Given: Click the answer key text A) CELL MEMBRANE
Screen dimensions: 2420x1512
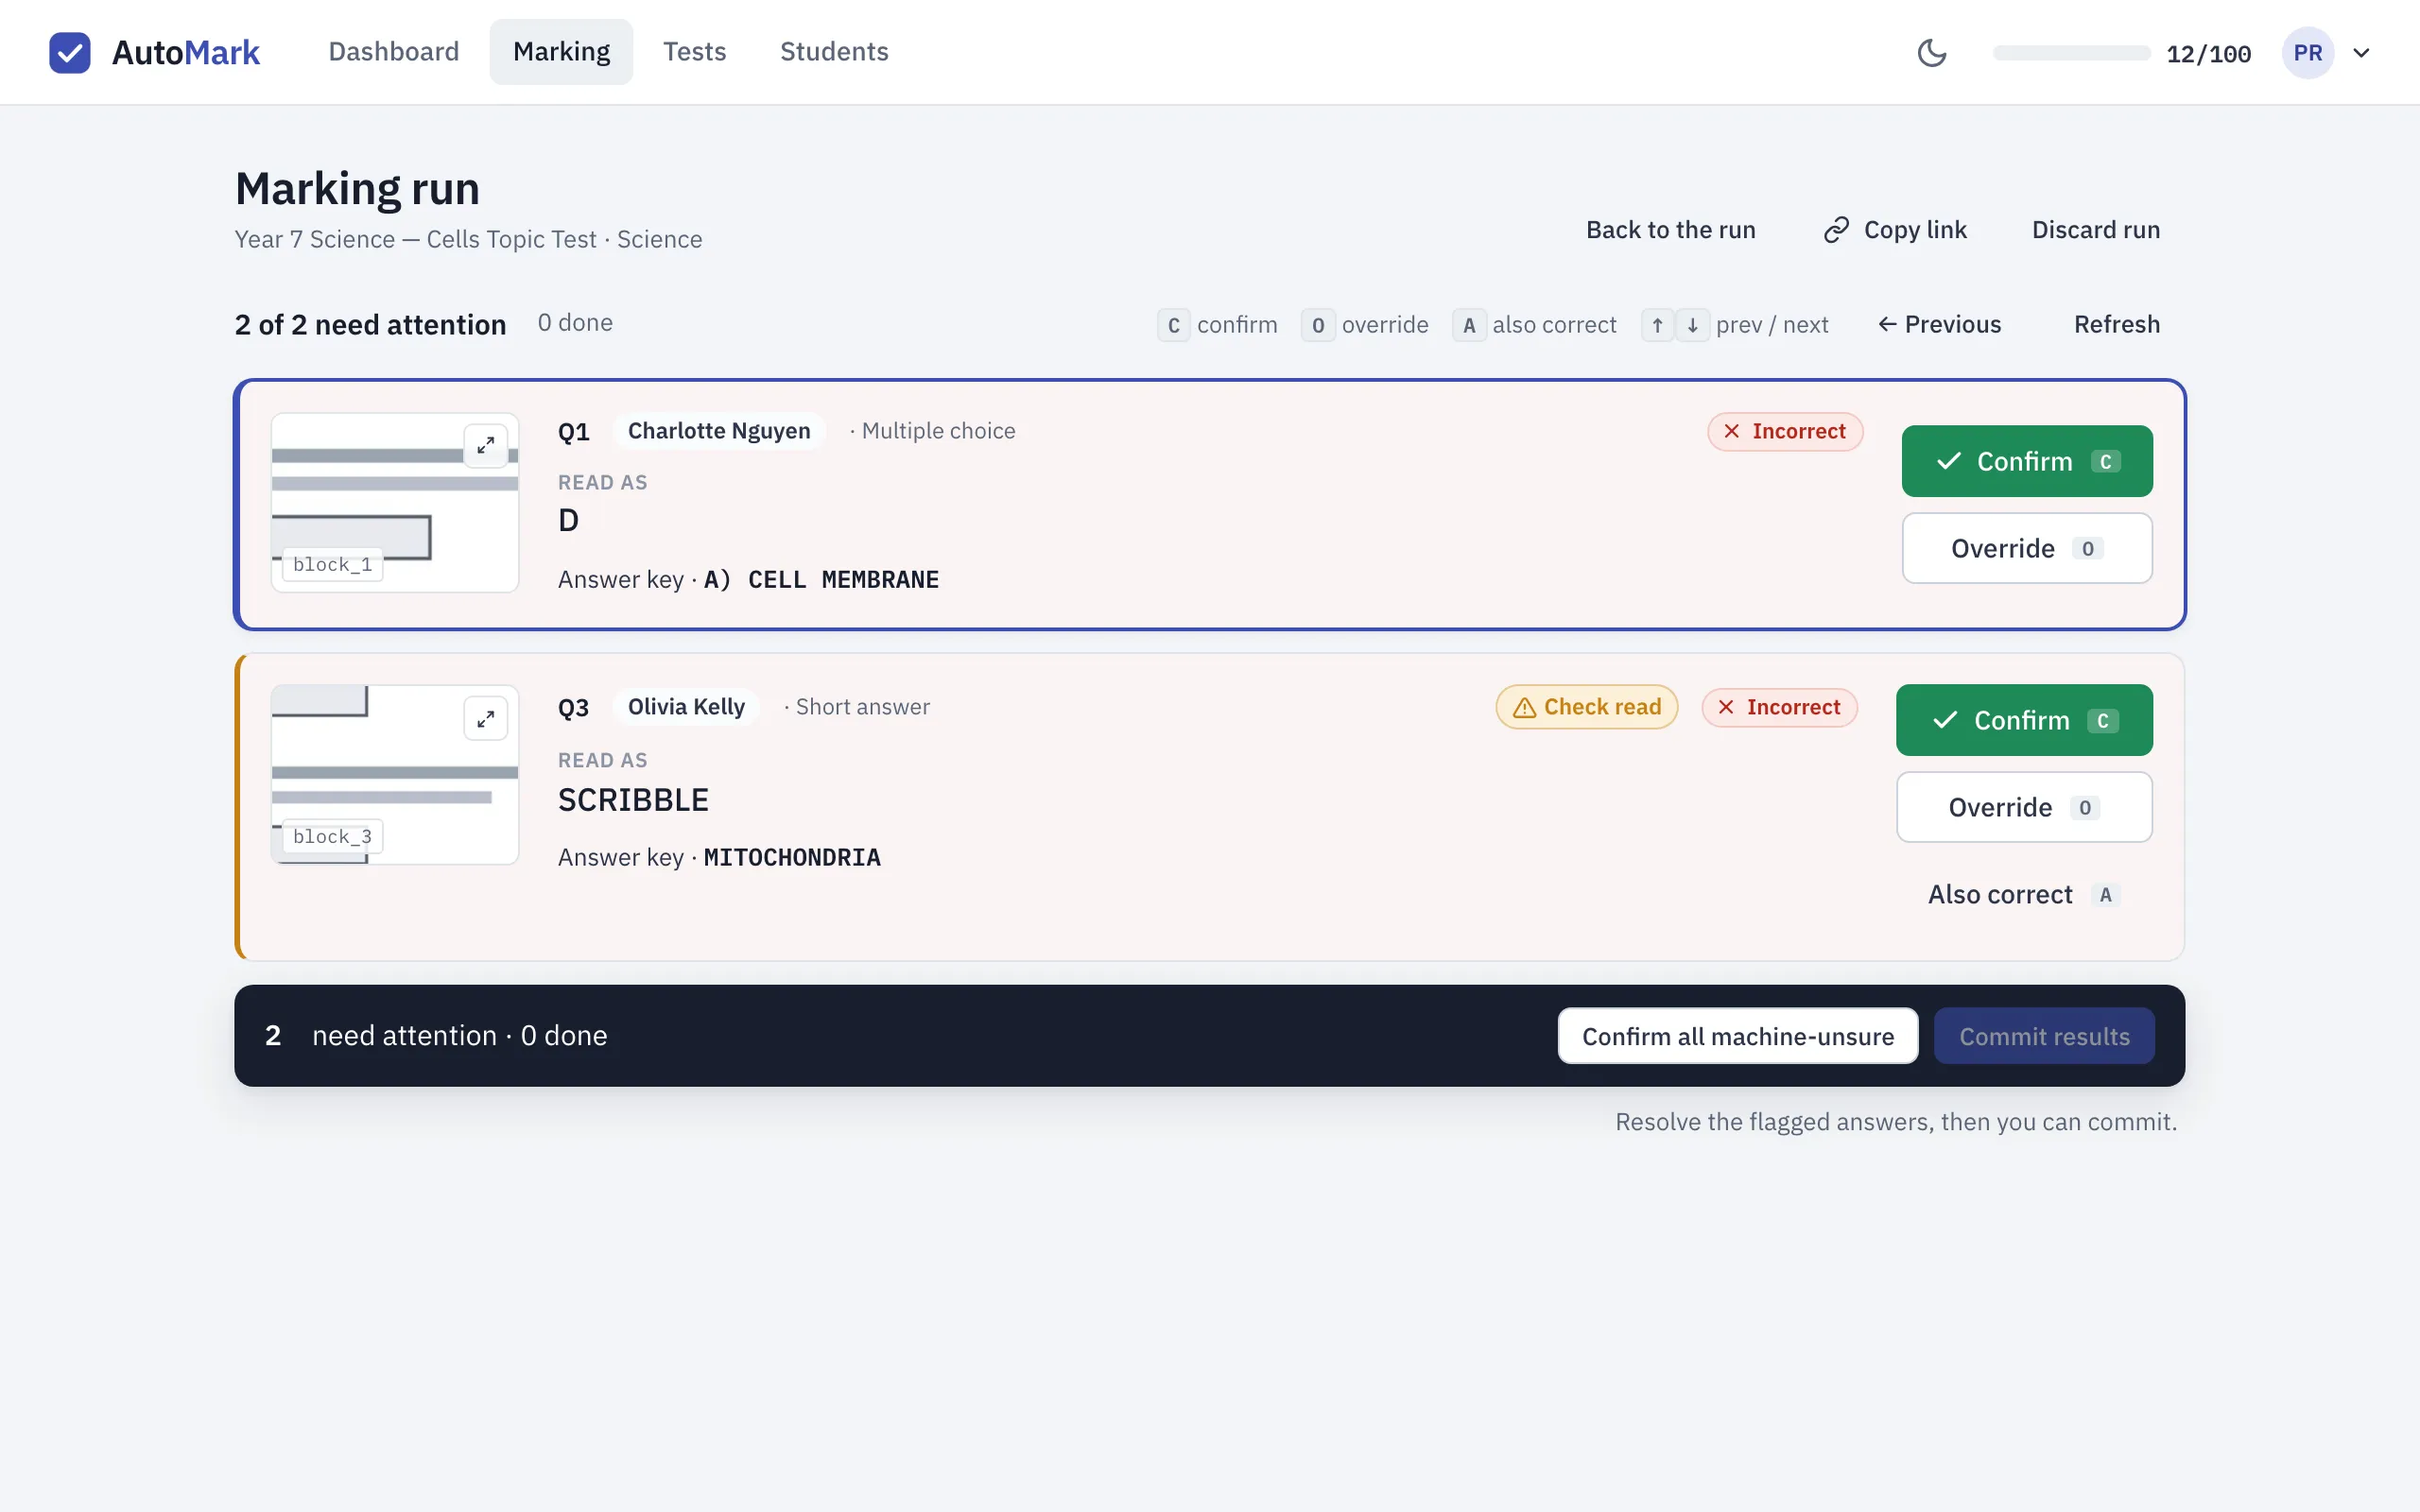Looking at the screenshot, I should tap(821, 580).
